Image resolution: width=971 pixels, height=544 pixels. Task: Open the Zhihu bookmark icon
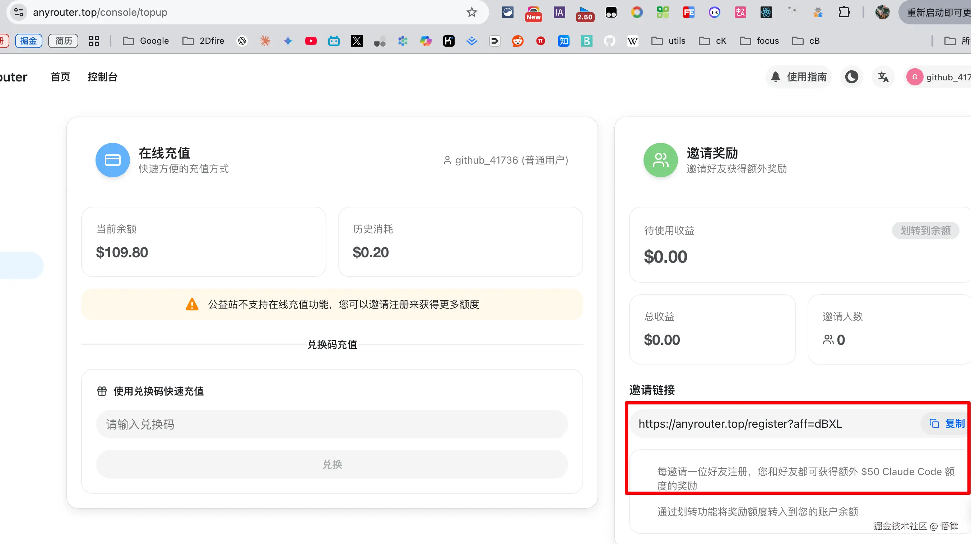[x=563, y=41]
